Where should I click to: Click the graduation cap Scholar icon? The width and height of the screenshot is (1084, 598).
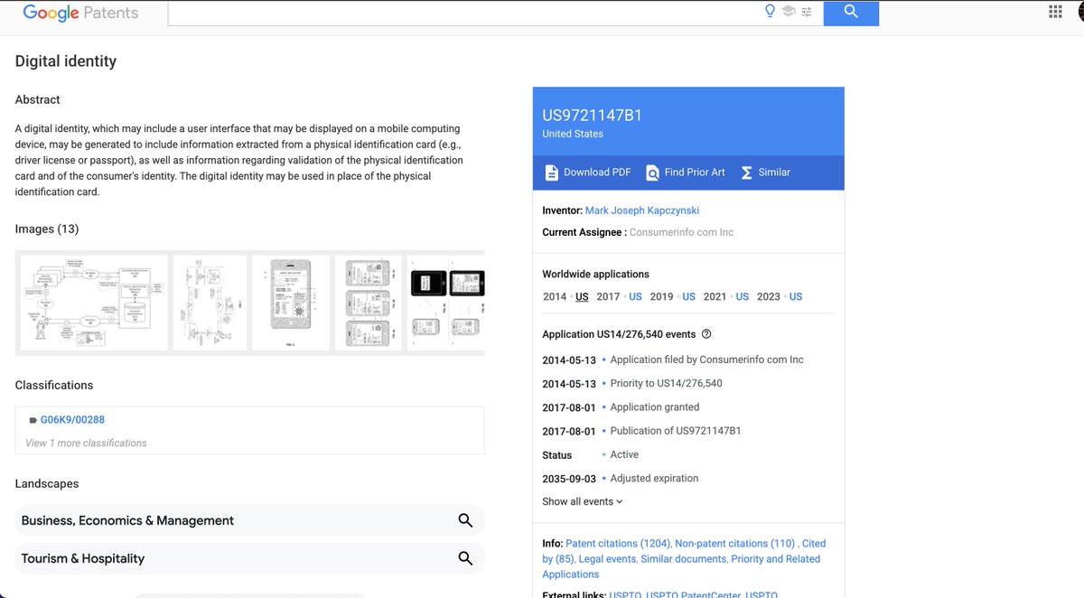pyautogui.click(x=788, y=12)
